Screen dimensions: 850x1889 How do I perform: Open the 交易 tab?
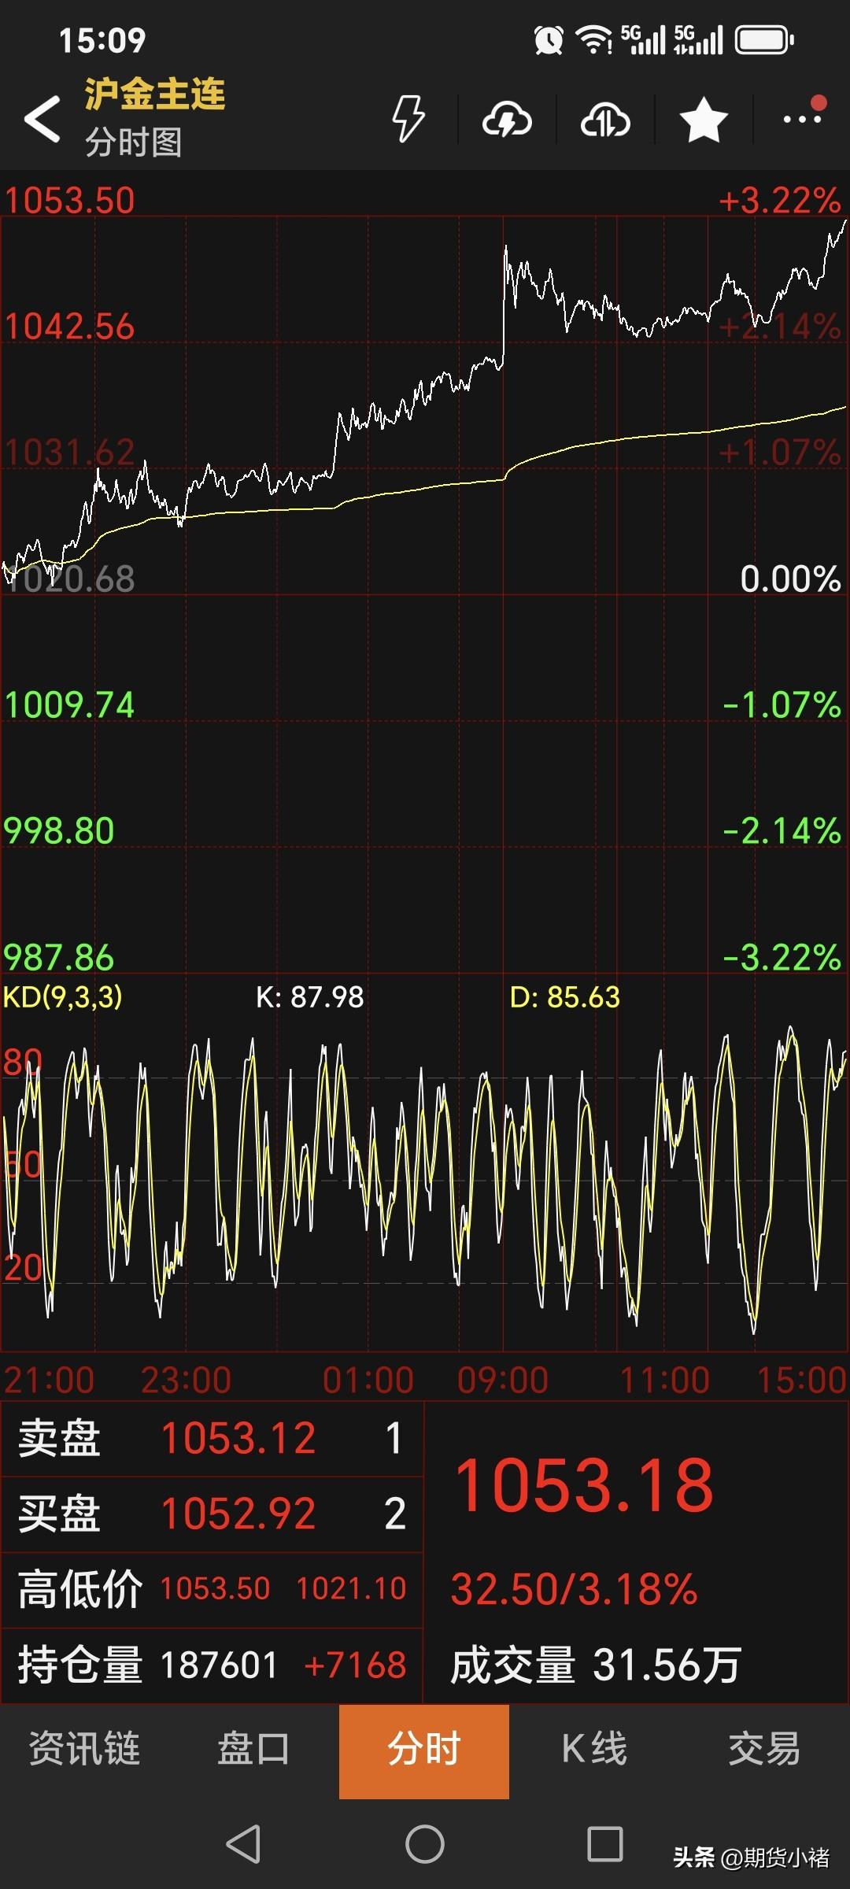(764, 1749)
